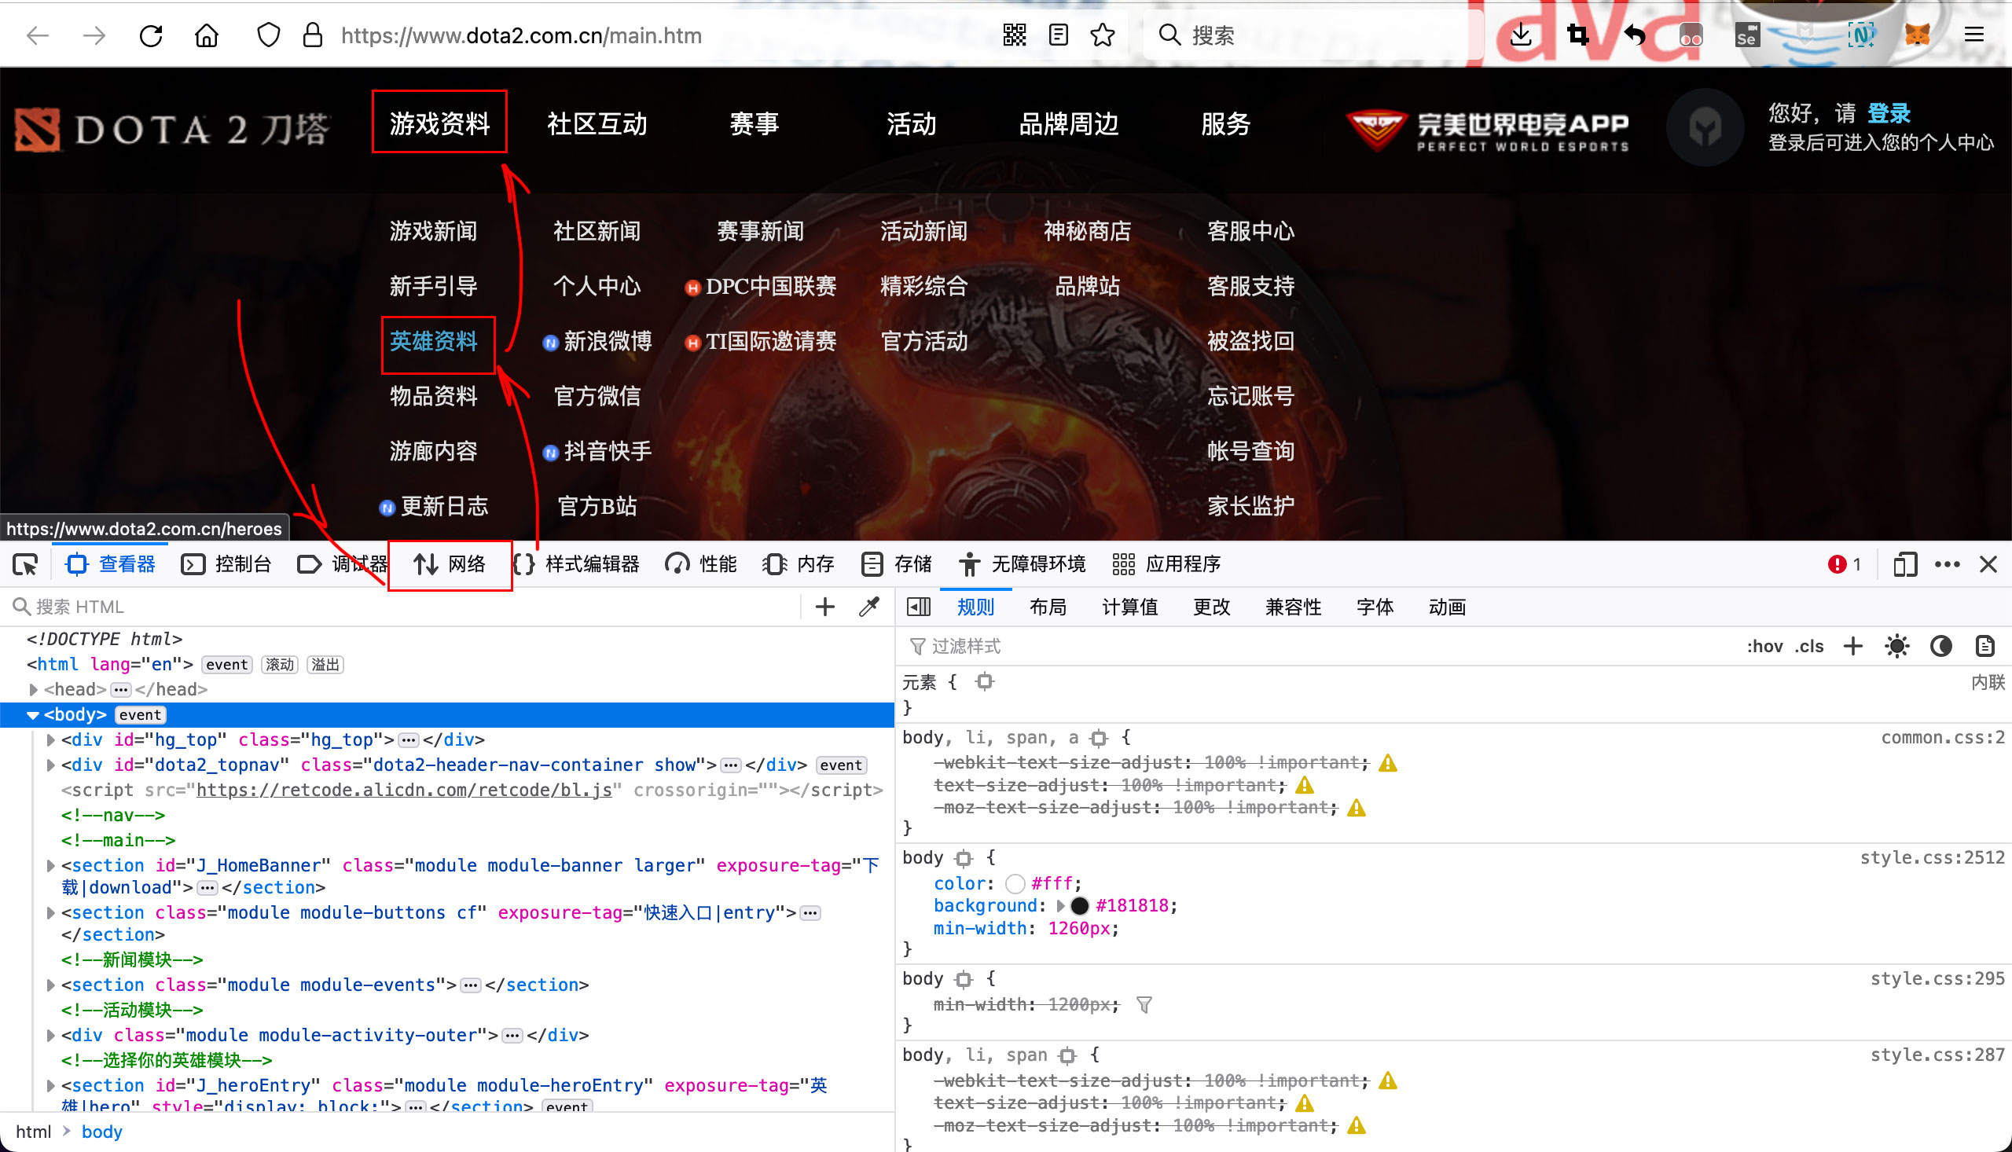The image size is (2012, 1152).
Task: Open 英雄资料 heroes link
Action: pyautogui.click(x=434, y=342)
